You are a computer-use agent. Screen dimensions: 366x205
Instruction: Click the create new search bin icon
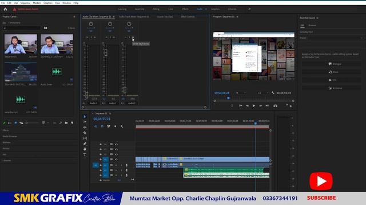(x=46, y=28)
